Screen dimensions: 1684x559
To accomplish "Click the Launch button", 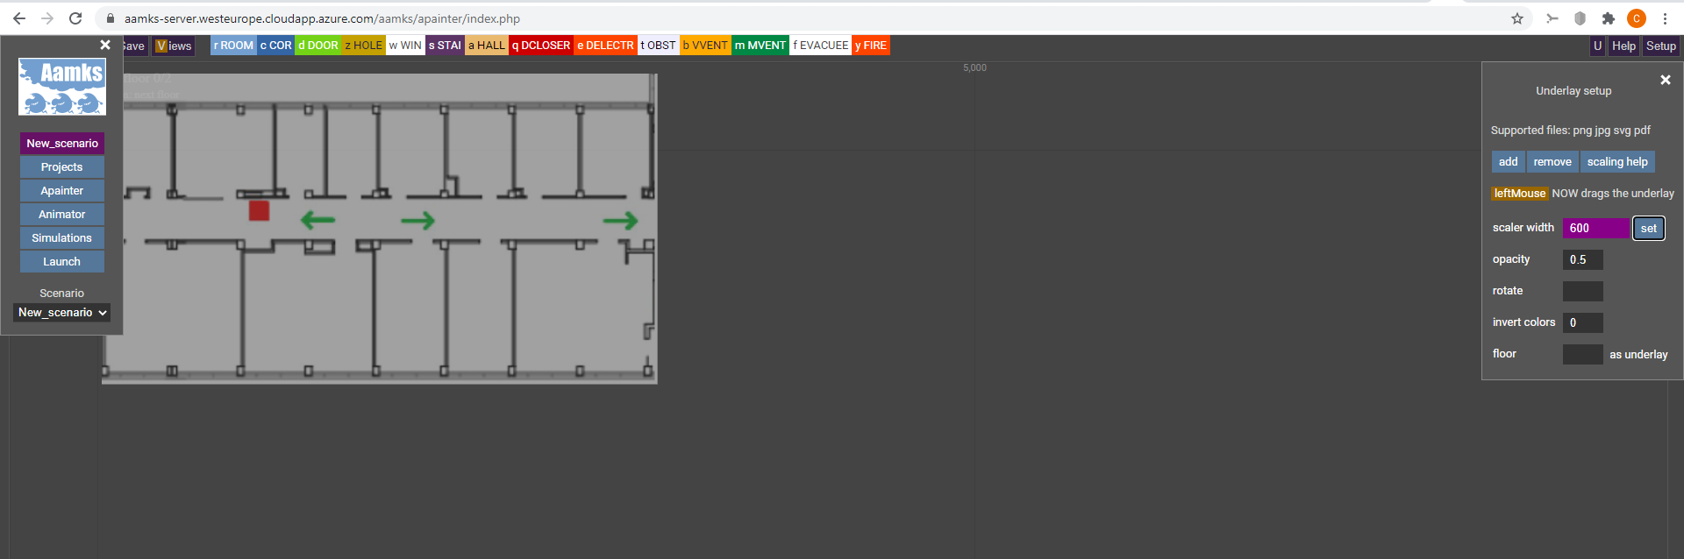I will pyautogui.click(x=61, y=261).
